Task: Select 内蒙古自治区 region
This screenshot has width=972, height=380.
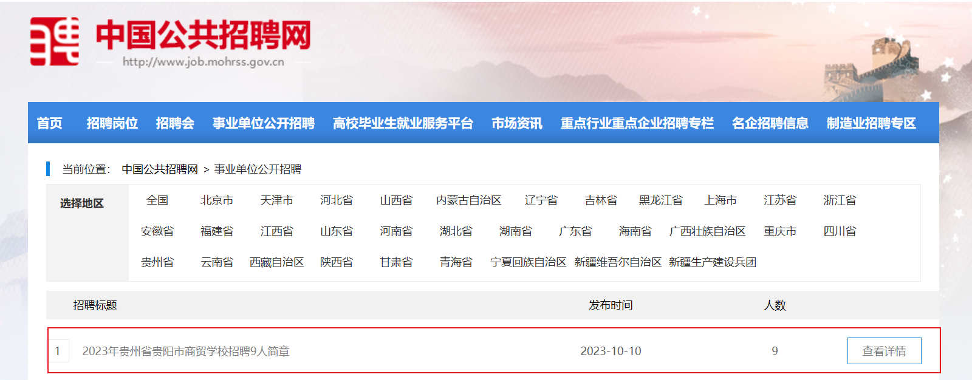Action: (468, 200)
